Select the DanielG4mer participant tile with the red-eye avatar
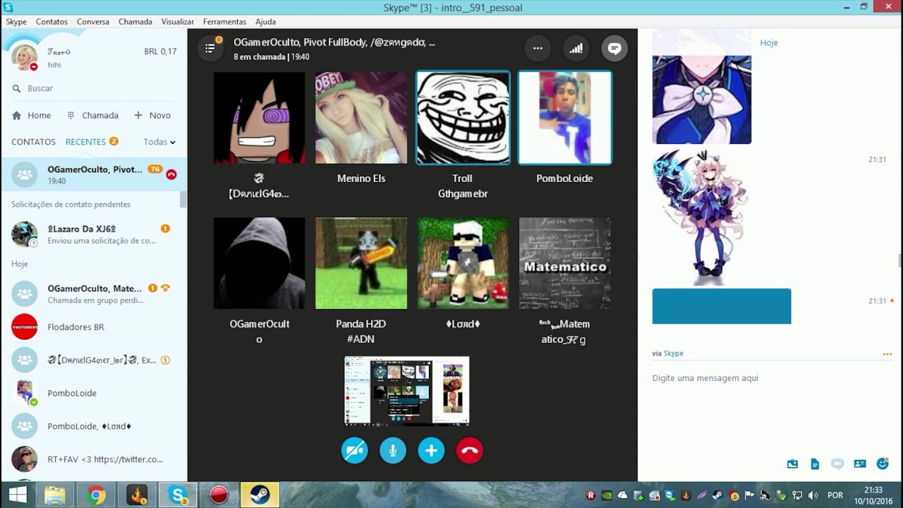 point(260,118)
